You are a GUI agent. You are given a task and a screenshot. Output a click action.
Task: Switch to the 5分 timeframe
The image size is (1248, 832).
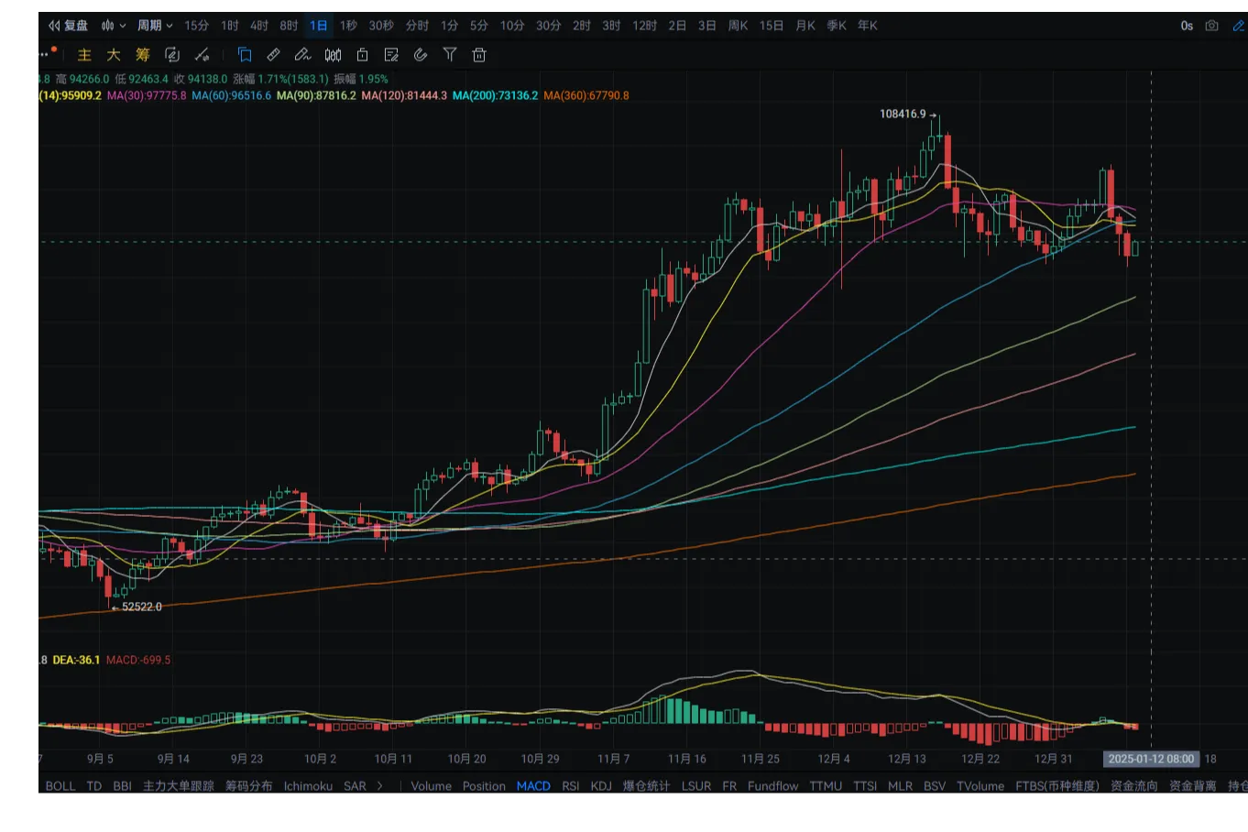pos(479,26)
